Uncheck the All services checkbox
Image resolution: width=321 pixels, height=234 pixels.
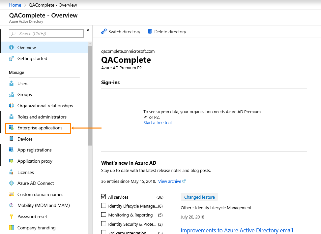click(x=104, y=197)
